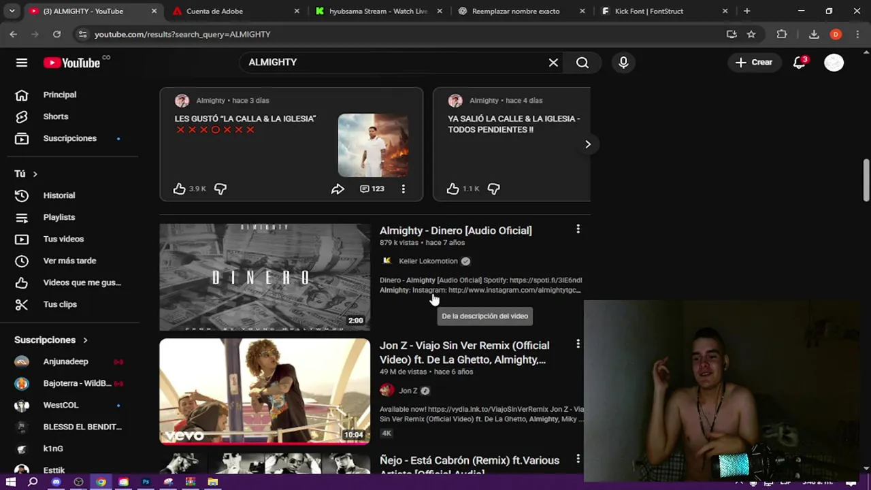
Task: Dislike the "YA SALIÓ LA CALLE" post
Action: coord(494,189)
